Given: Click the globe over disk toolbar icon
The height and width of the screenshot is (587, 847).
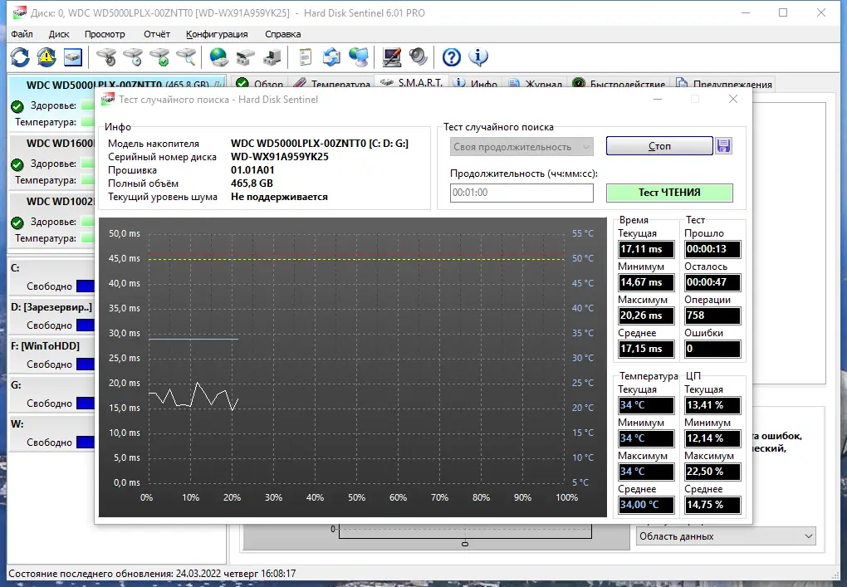Looking at the screenshot, I should coord(218,56).
